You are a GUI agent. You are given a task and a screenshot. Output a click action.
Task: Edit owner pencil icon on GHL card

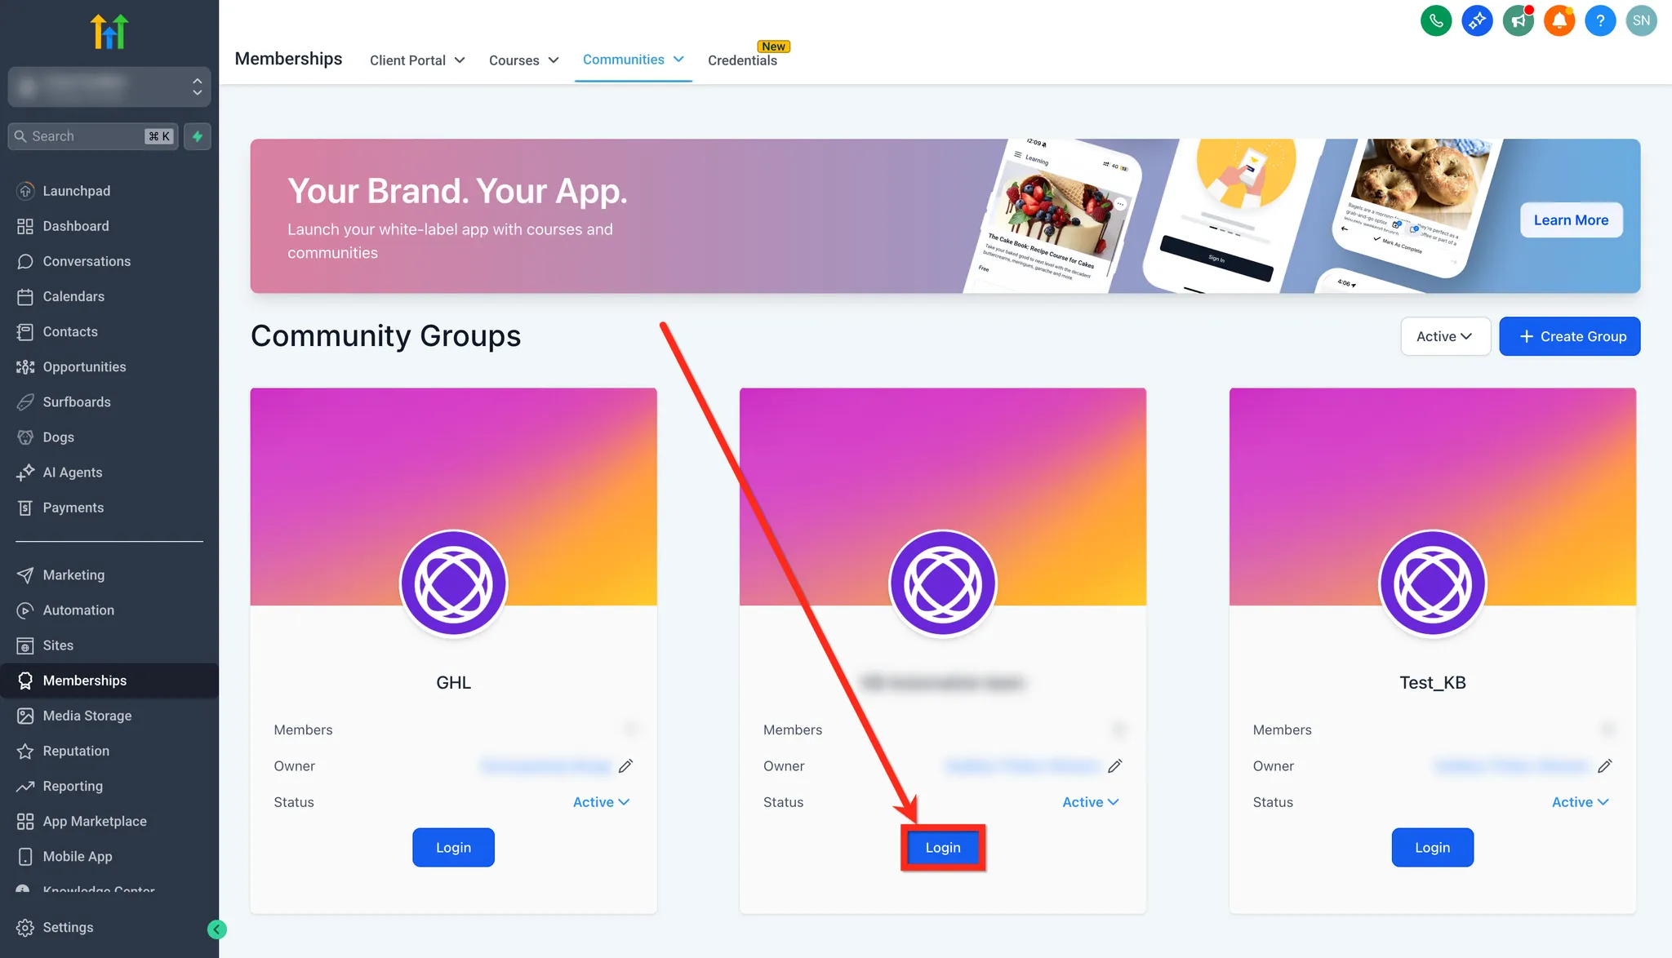click(x=625, y=765)
